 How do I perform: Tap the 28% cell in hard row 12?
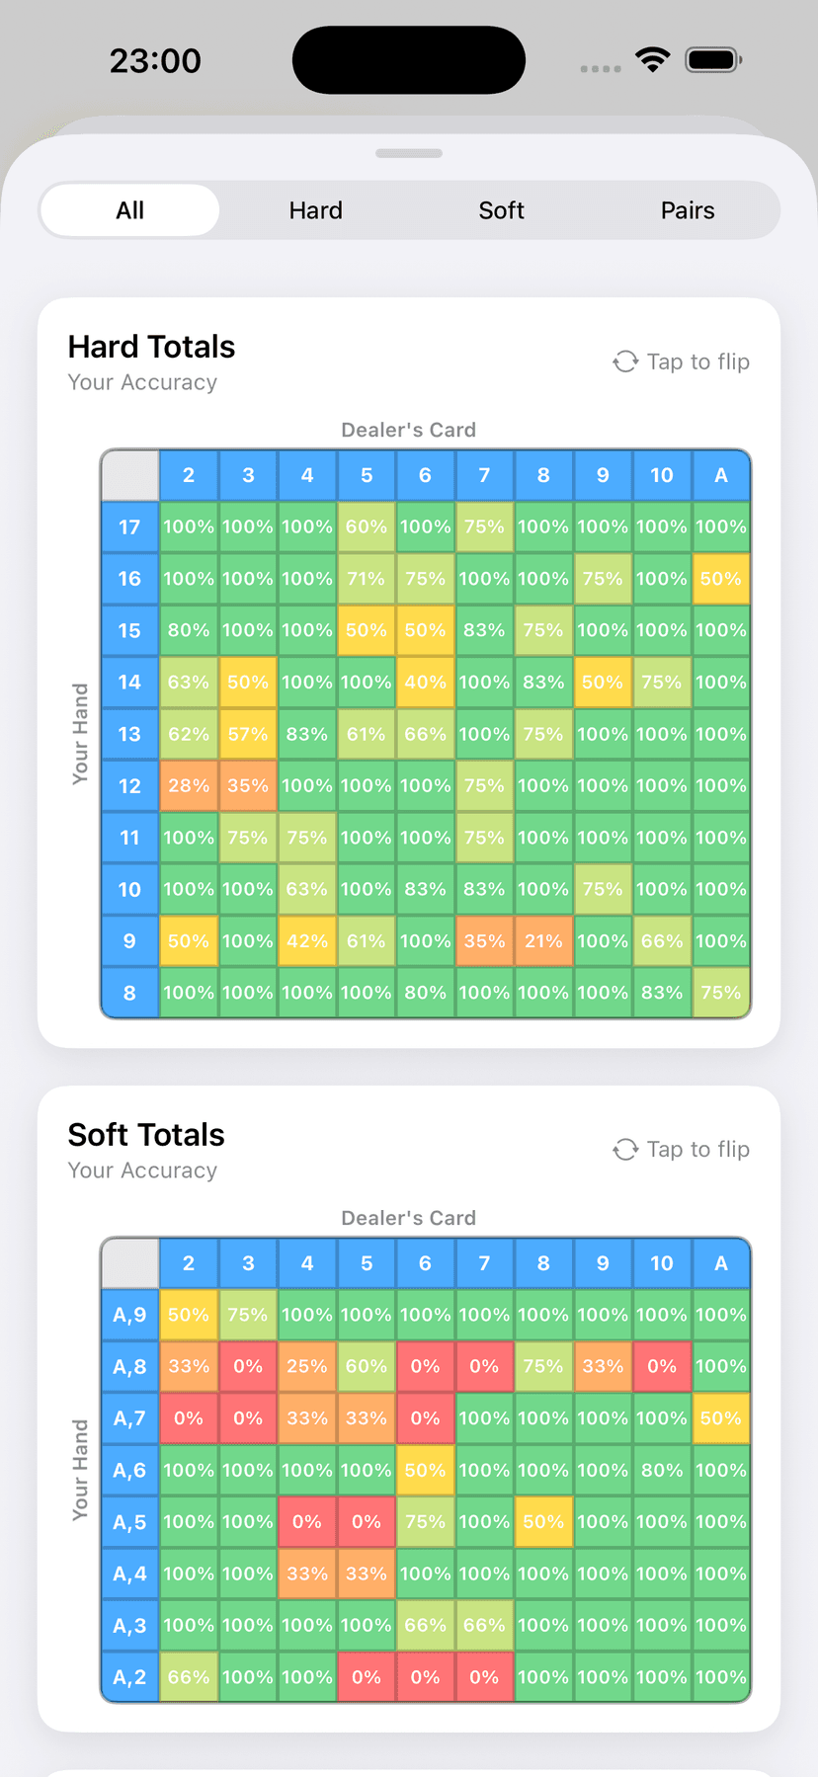(x=189, y=786)
